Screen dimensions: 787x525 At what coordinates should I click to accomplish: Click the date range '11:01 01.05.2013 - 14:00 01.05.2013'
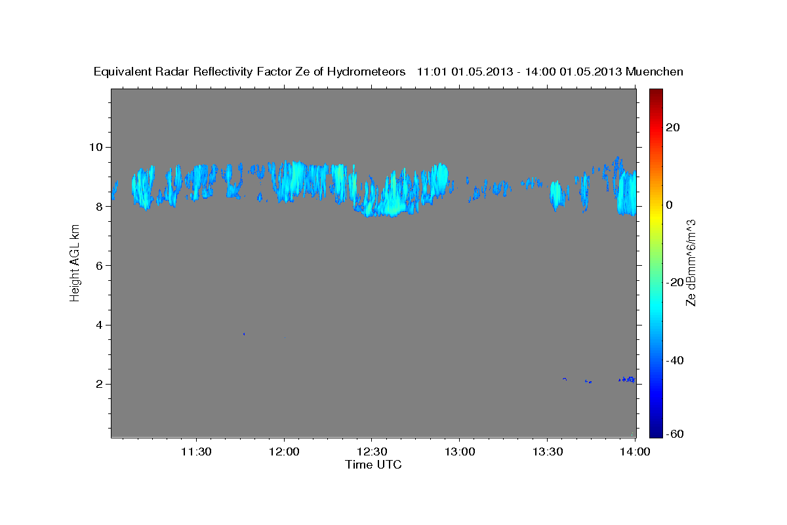519,72
